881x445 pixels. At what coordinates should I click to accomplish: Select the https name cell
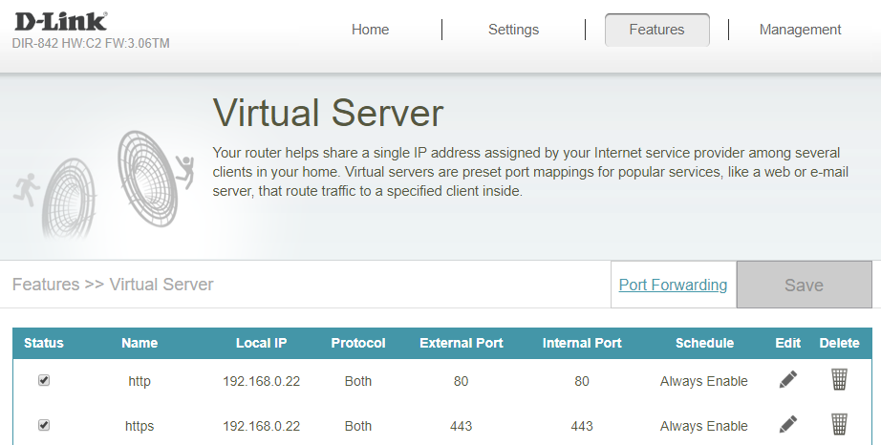[x=140, y=426]
